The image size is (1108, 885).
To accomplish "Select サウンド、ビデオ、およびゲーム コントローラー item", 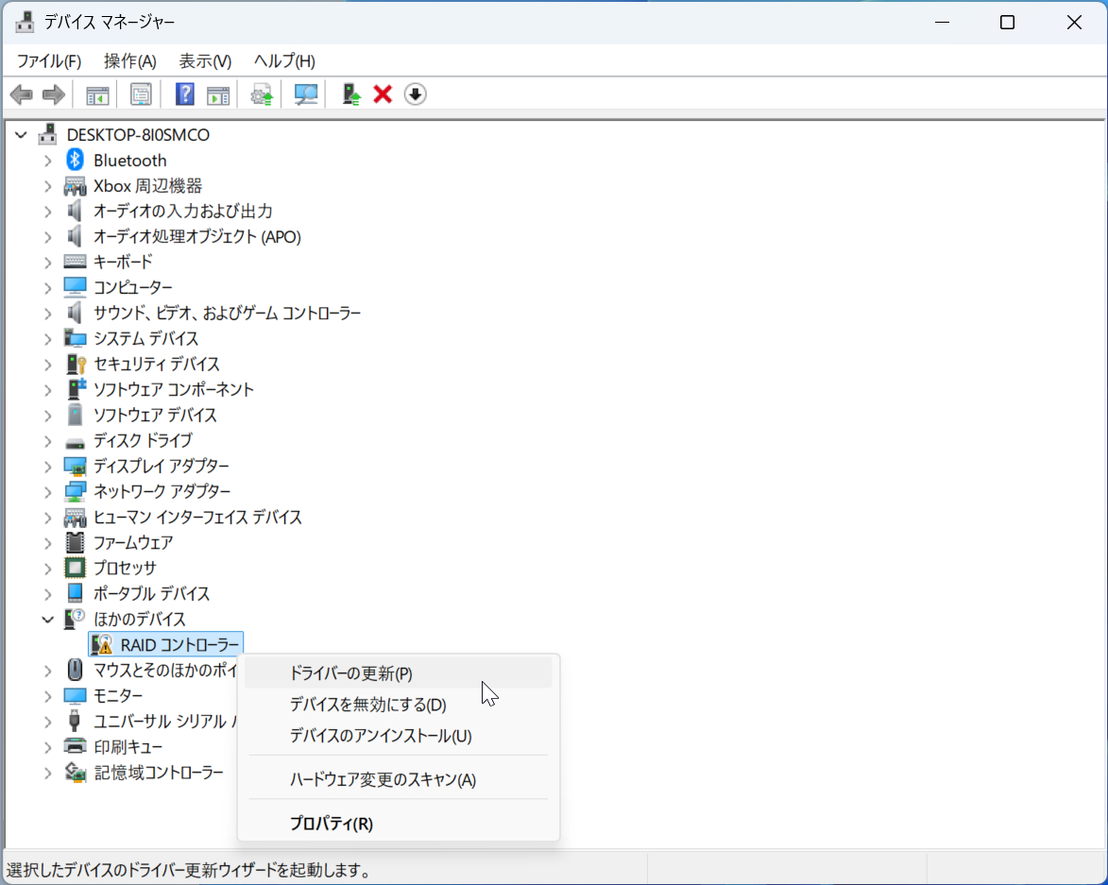I will point(227,313).
